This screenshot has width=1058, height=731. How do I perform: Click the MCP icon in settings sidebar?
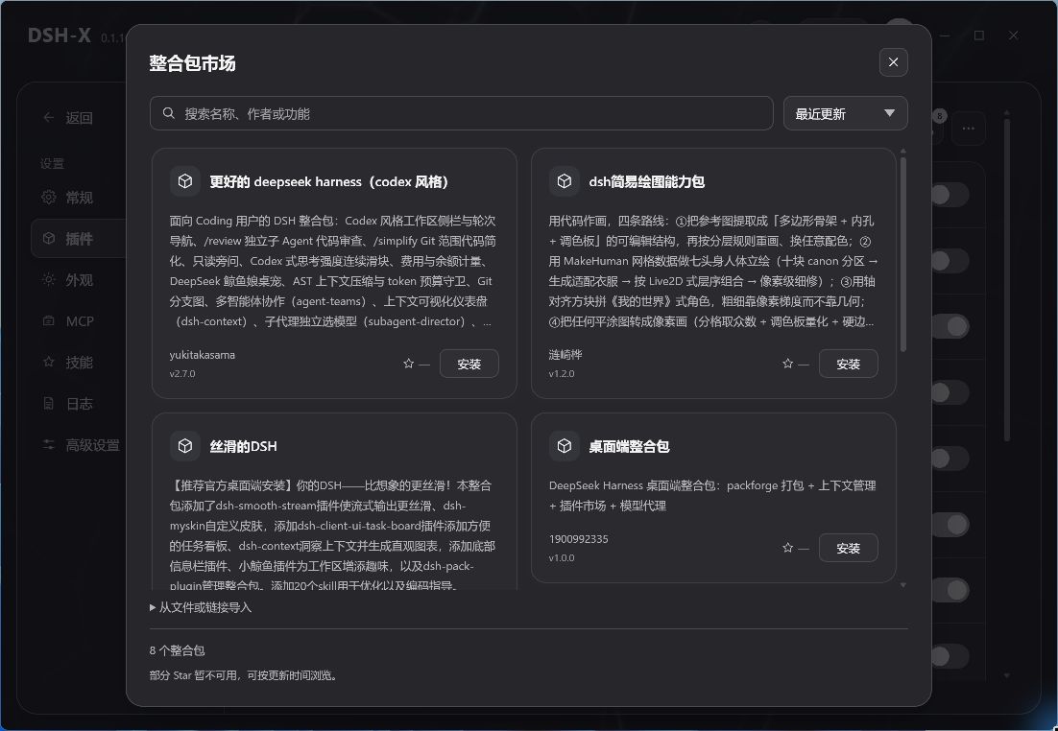49,321
